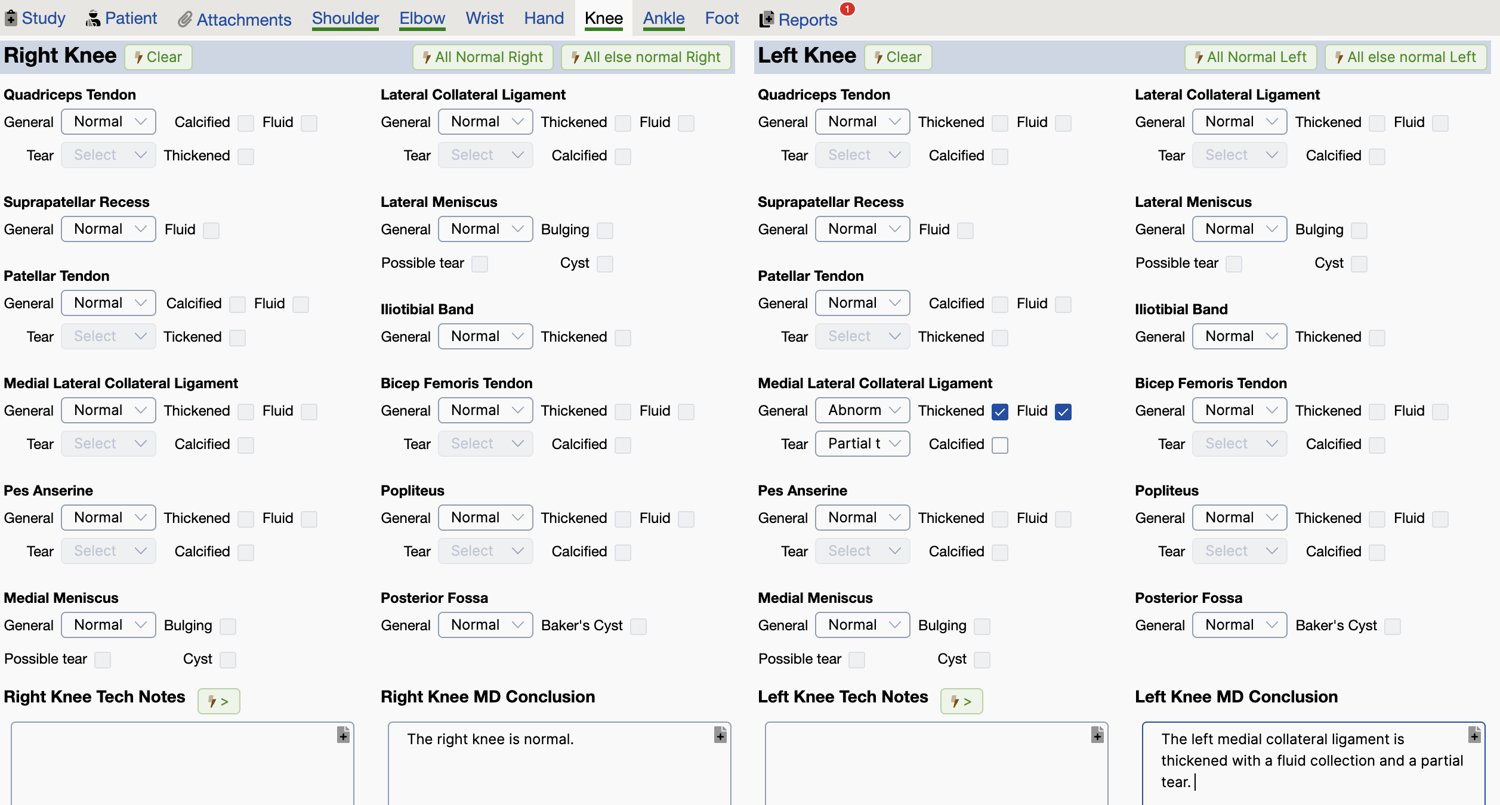
Task: Switch to the Shoulder tab
Action: [345, 18]
